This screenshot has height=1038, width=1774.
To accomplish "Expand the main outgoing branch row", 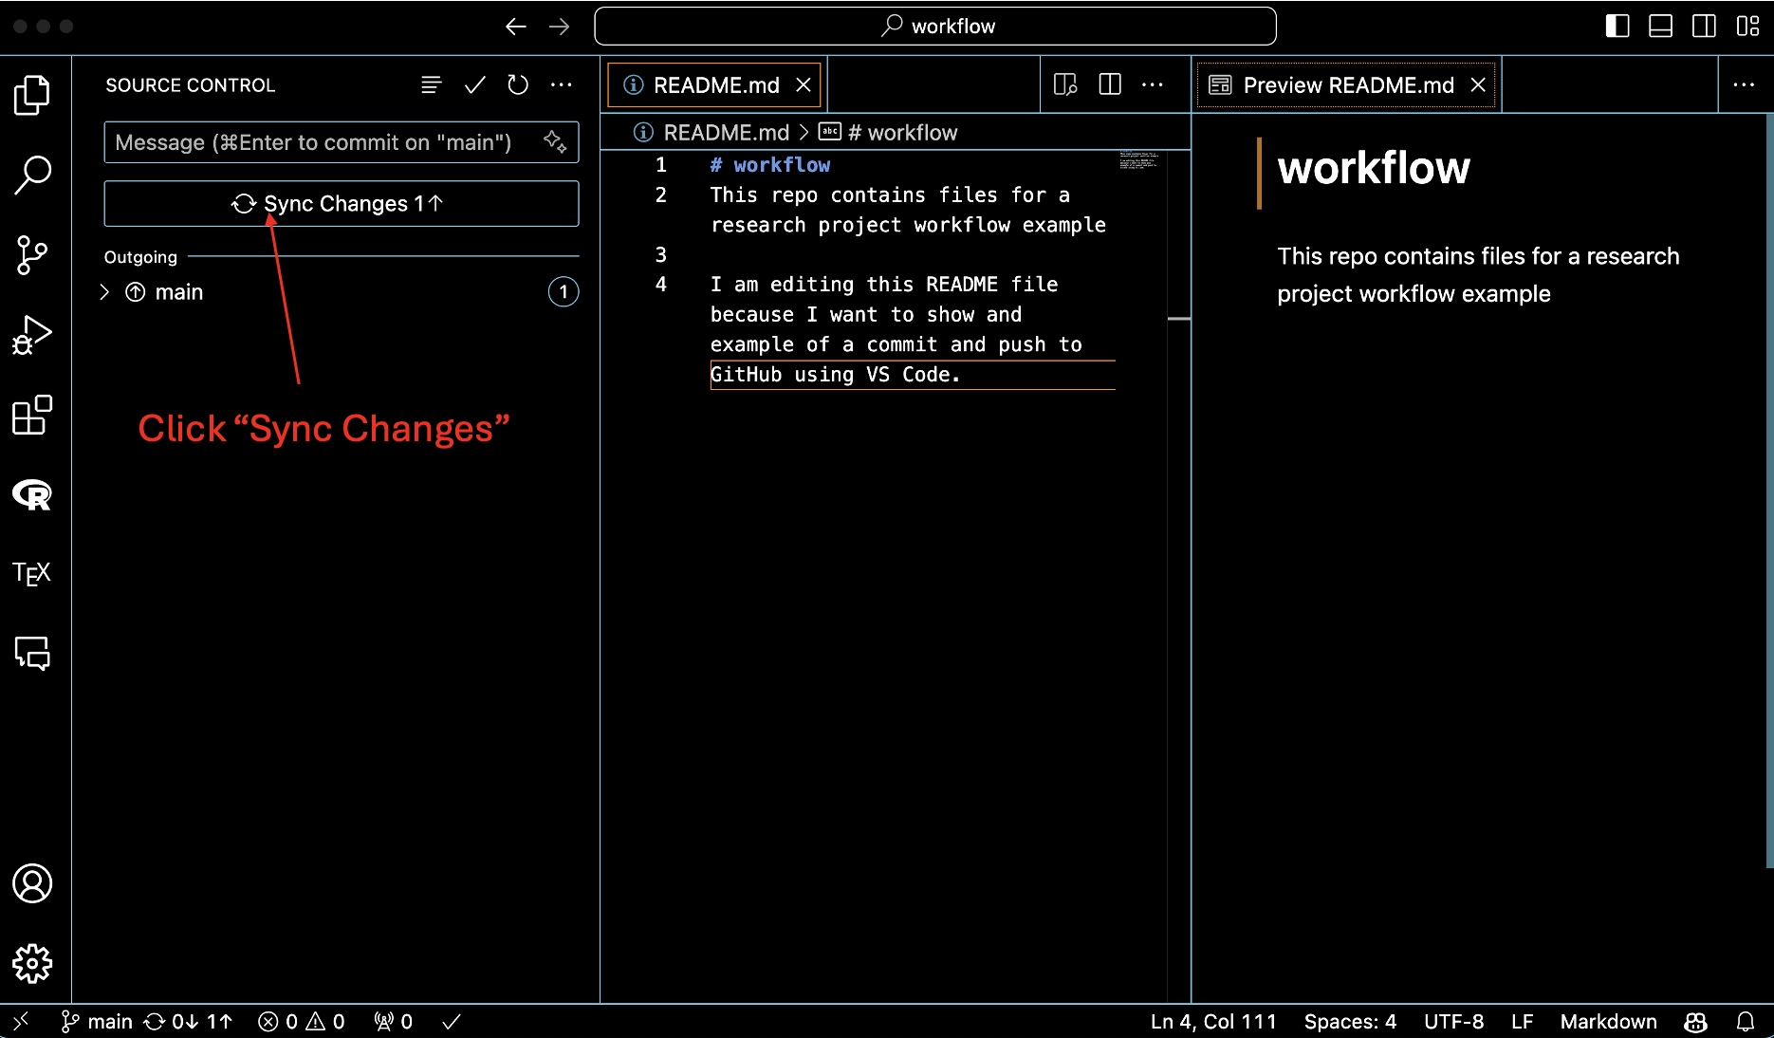I will pyautogui.click(x=342, y=292).
